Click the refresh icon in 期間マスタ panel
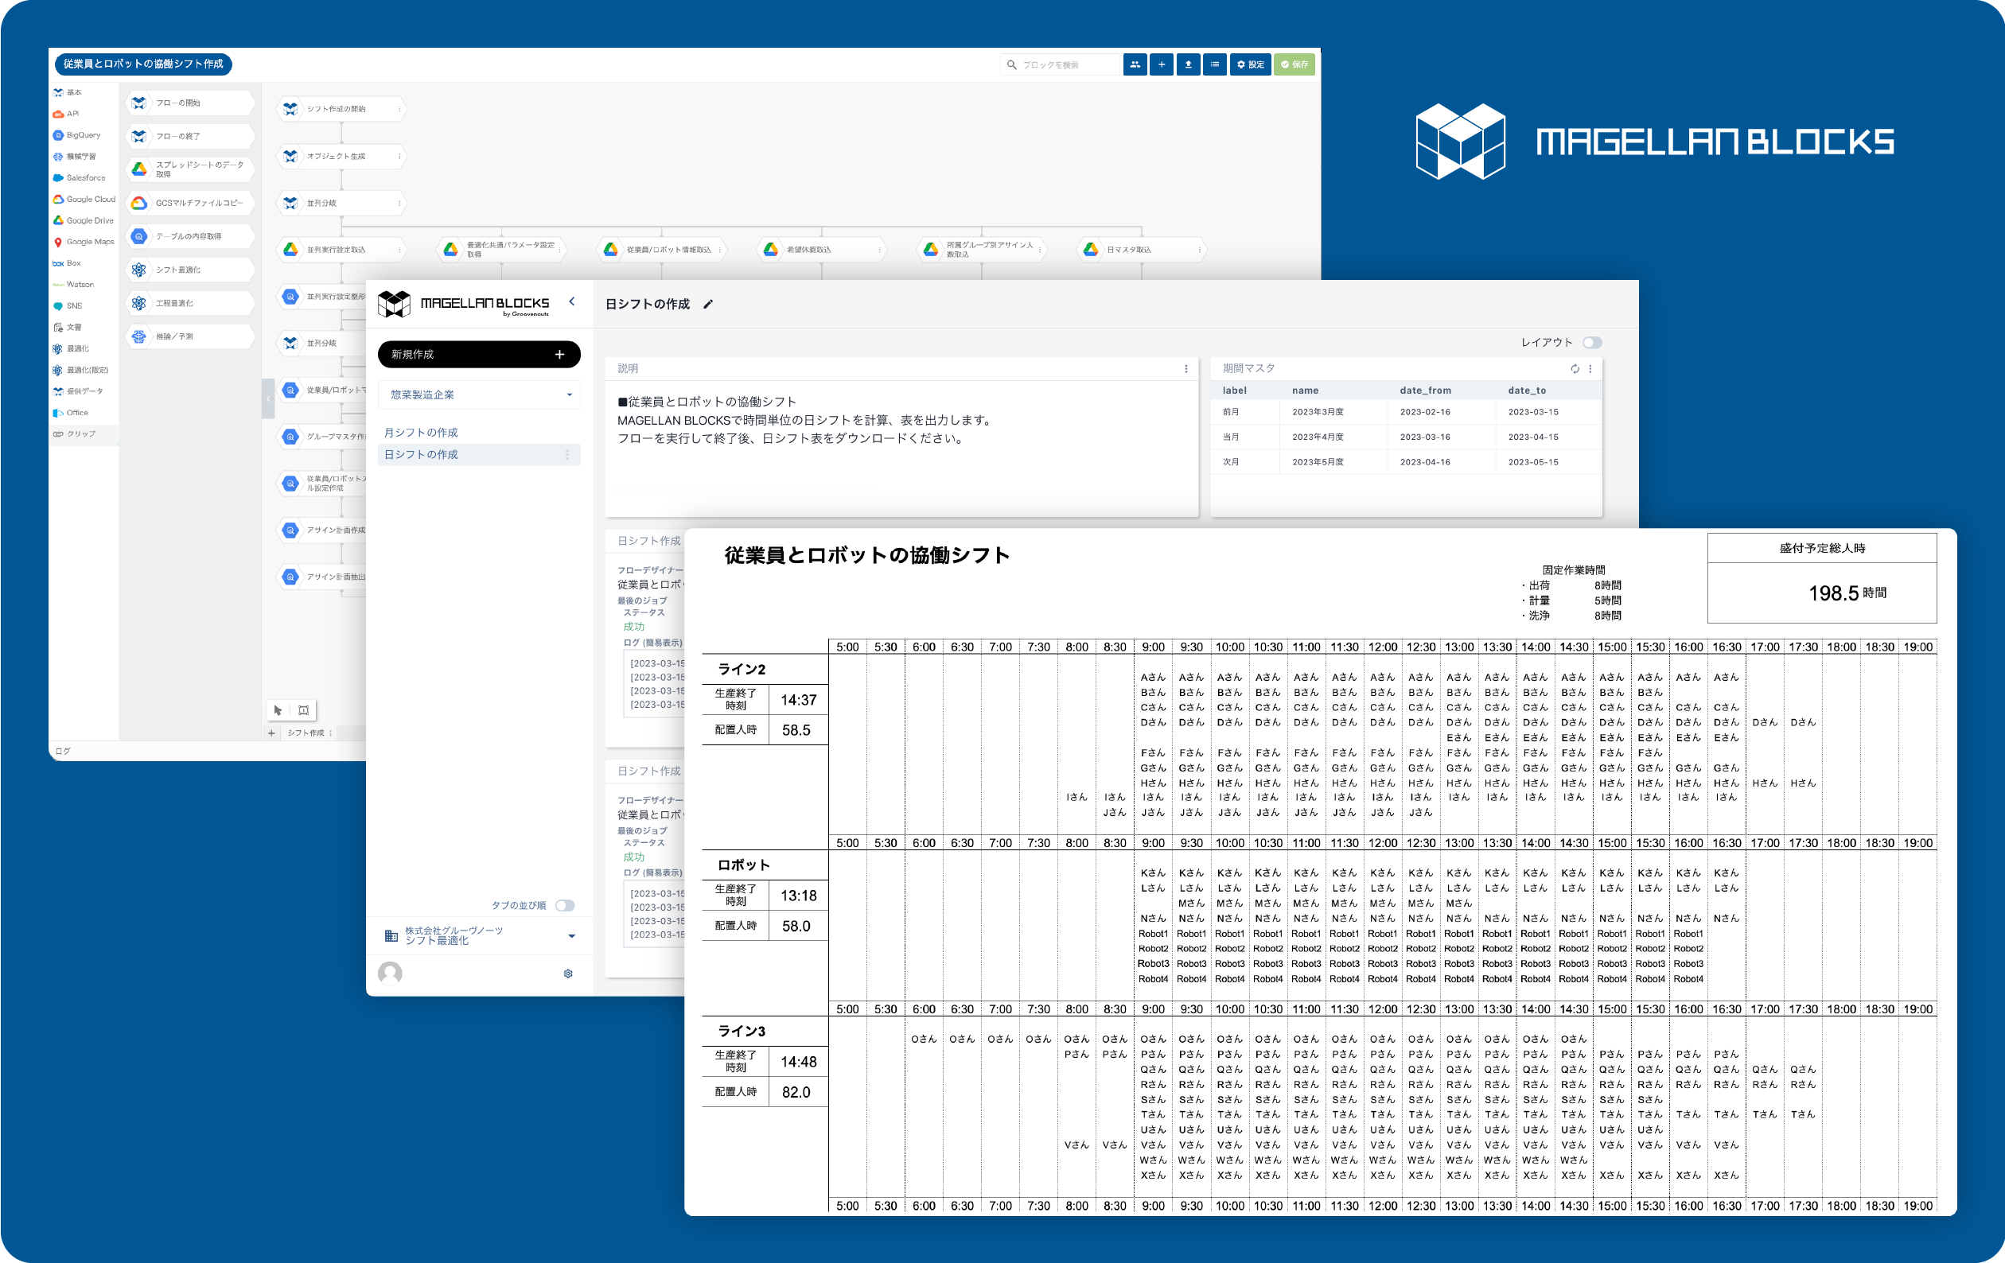Viewport: 2005px width, 1263px height. [1575, 369]
